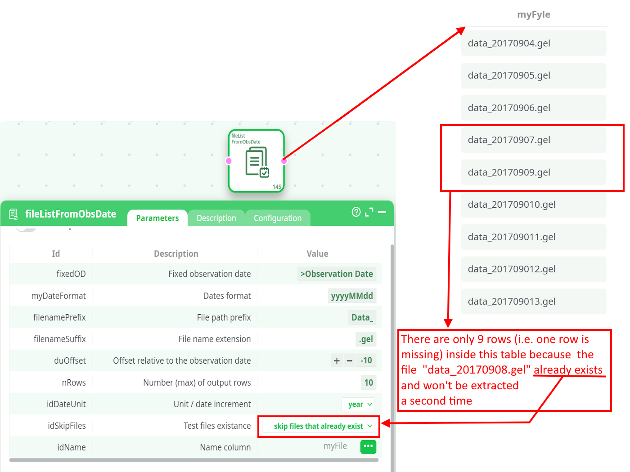Click the yyyyMMdd date format field
The height and width of the screenshot is (472, 630).
pyautogui.click(x=351, y=296)
